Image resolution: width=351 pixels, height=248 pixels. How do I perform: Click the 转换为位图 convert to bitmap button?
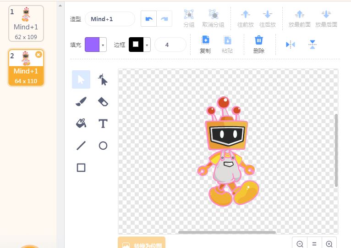point(142,243)
